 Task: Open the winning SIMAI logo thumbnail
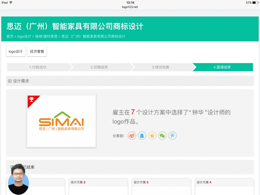pyautogui.click(x=61, y=121)
